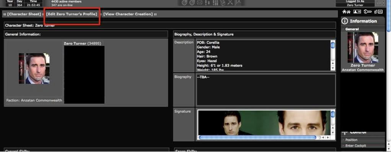
Task: Click the houses home icon in sidebar
Action: 346,11
